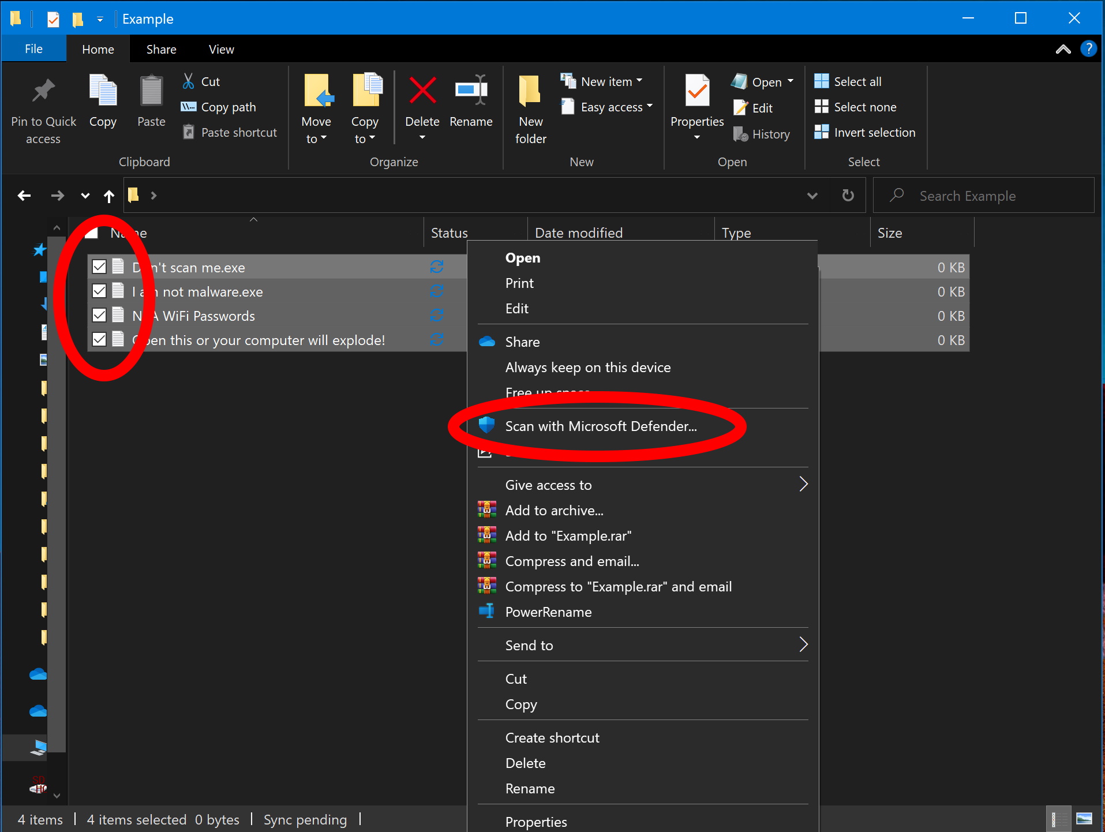
Task: Click Select none
Action: pyautogui.click(x=856, y=107)
